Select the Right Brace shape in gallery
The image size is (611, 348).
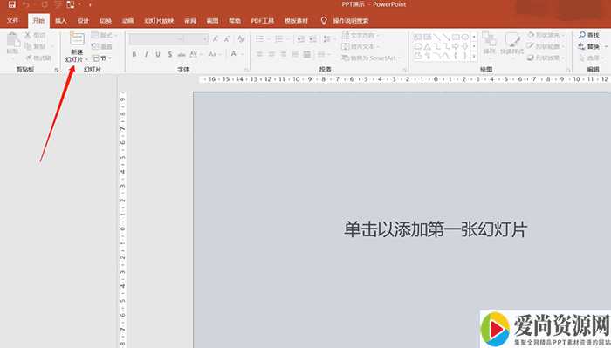(465, 56)
